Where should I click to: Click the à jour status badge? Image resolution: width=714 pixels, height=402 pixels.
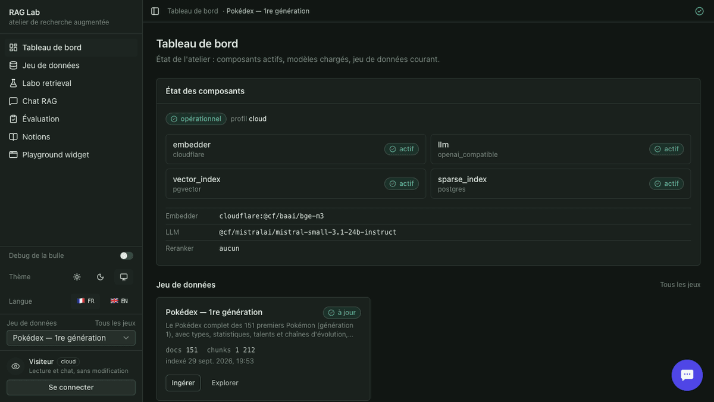[342, 313]
